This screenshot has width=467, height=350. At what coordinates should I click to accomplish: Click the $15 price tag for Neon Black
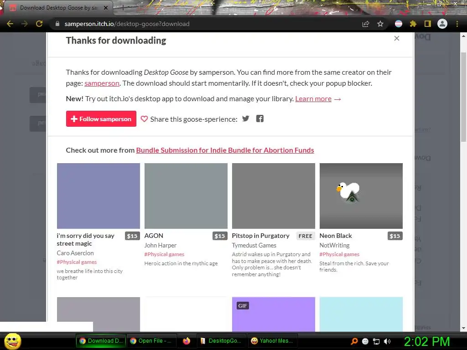coord(395,236)
